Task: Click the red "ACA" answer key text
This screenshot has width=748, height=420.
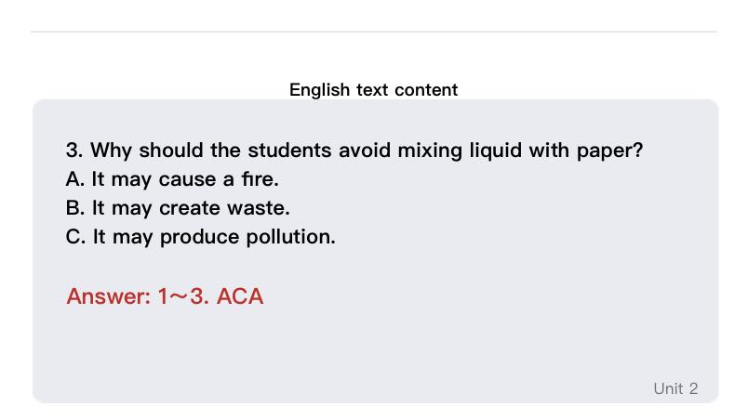Action: point(240,297)
